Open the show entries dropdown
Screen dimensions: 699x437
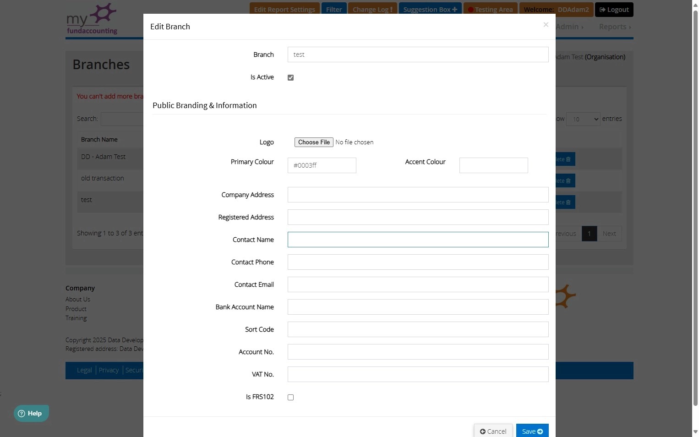[x=583, y=119]
